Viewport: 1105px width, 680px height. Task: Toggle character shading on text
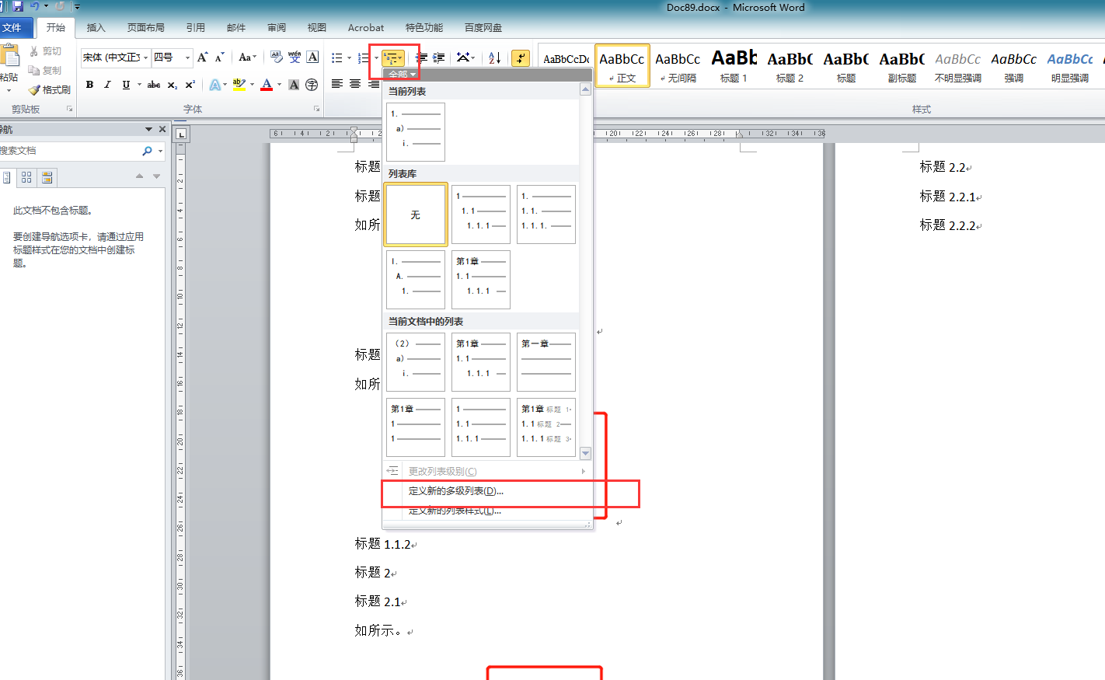(294, 85)
